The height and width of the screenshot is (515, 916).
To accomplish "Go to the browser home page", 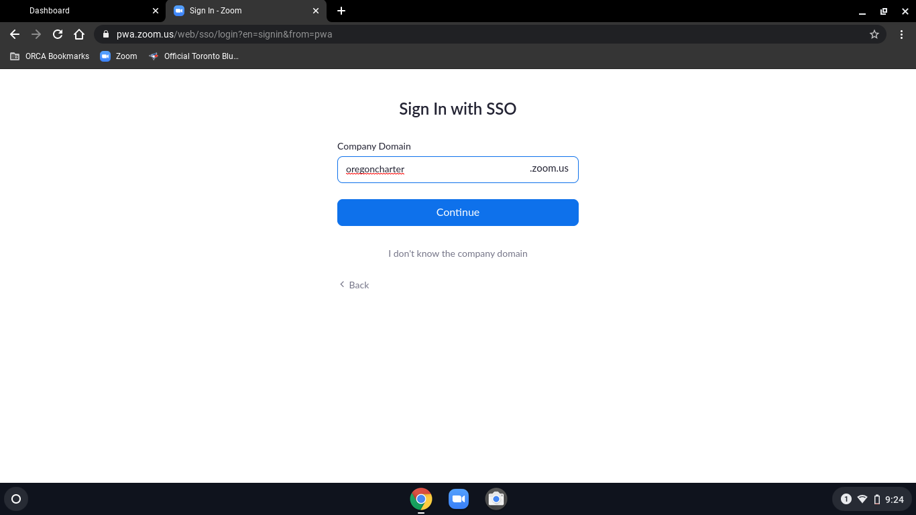I will pyautogui.click(x=79, y=34).
